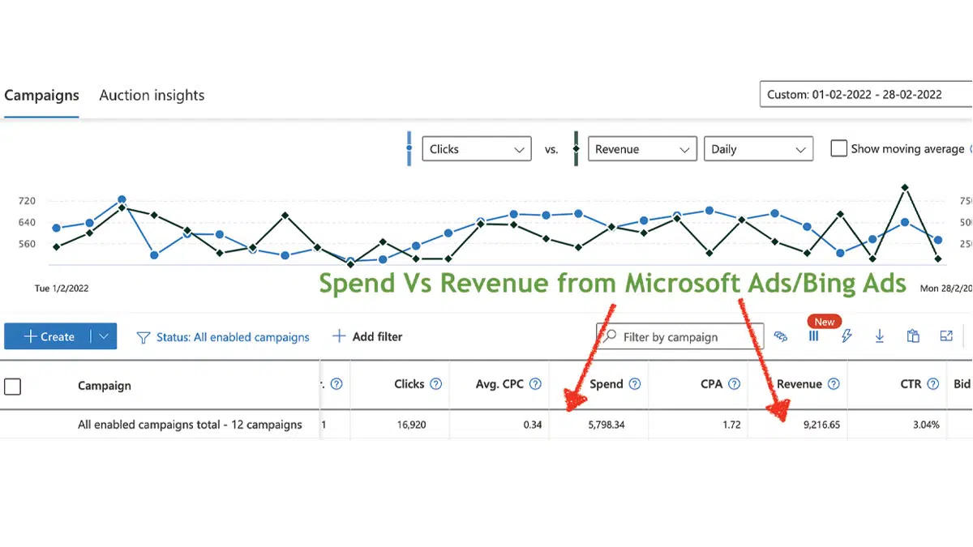
Task: Open the Revenue comparison metric dropdown
Action: pos(642,148)
